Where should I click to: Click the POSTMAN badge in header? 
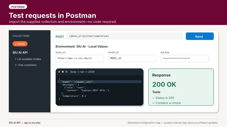point(18,7)
